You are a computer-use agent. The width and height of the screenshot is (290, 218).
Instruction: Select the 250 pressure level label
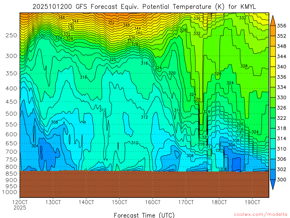11,35
